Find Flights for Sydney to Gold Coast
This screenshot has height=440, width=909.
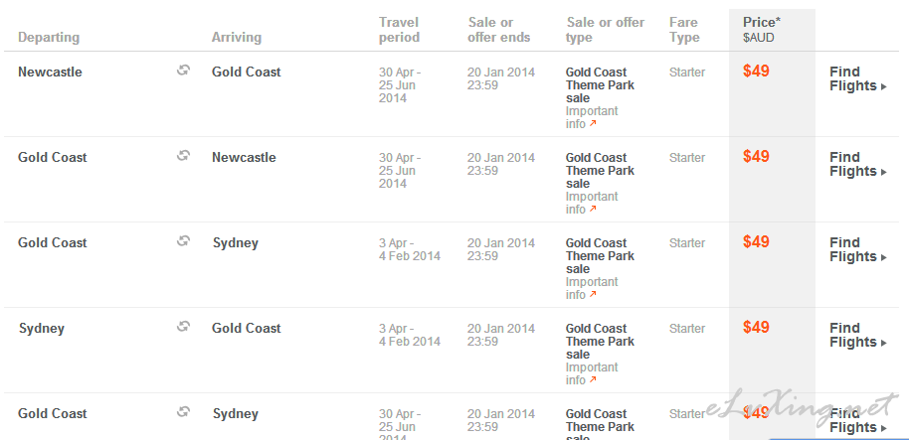click(858, 335)
